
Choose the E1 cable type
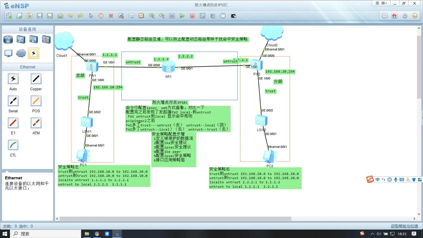pos(13,123)
